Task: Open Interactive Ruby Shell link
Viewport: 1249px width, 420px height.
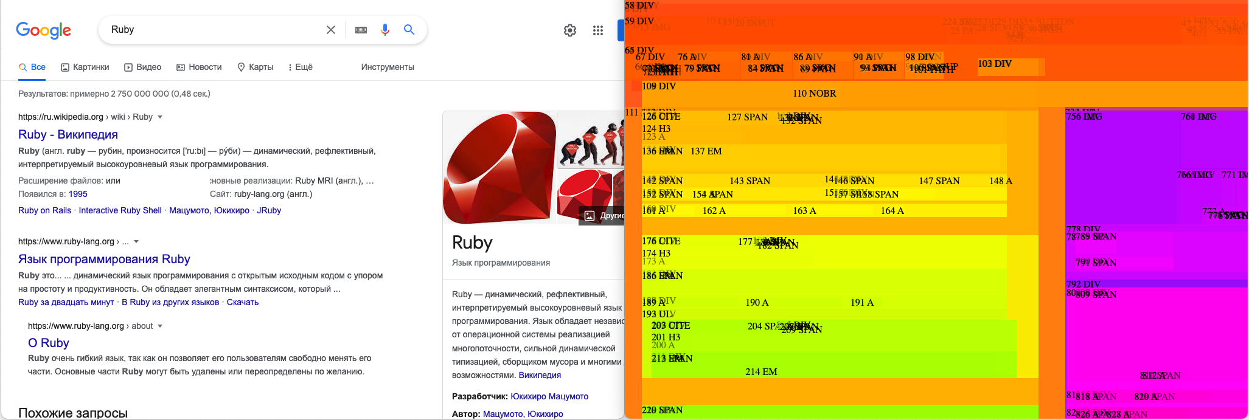Action: point(120,210)
